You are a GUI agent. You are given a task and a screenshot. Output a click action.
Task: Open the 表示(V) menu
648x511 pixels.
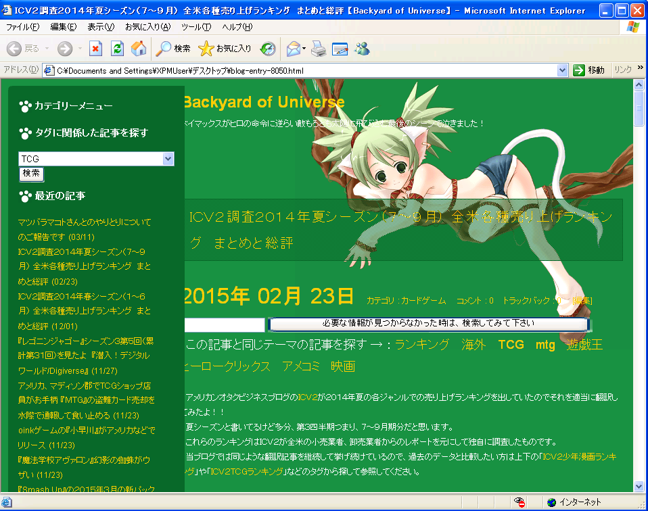click(x=101, y=27)
